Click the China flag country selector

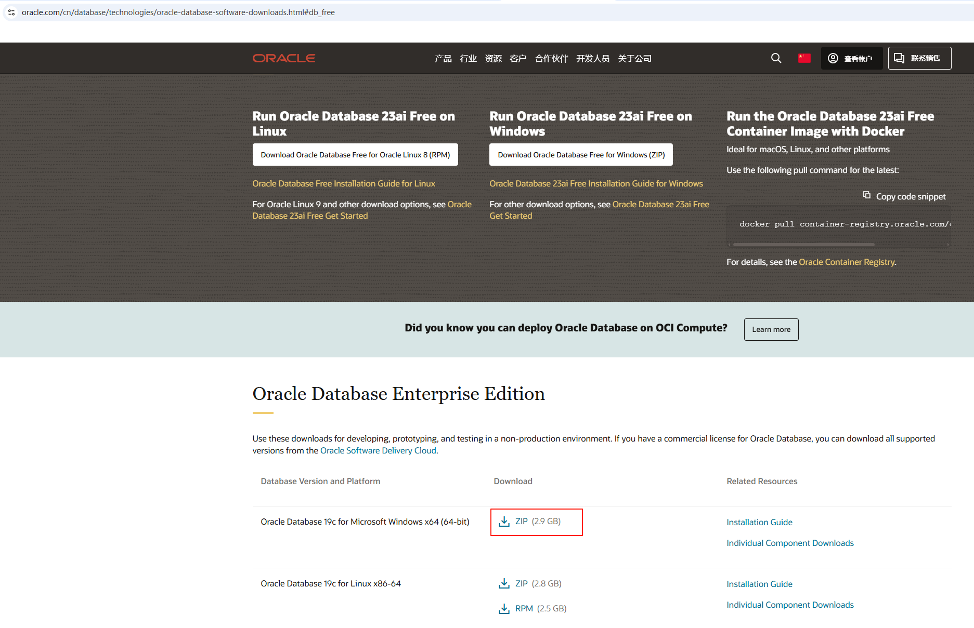tap(804, 58)
